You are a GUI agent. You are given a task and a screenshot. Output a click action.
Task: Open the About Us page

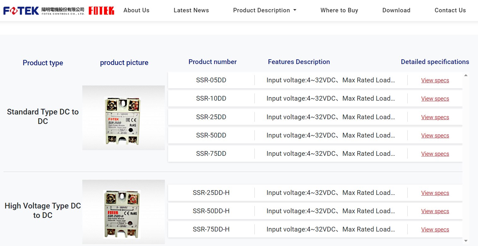click(x=137, y=10)
